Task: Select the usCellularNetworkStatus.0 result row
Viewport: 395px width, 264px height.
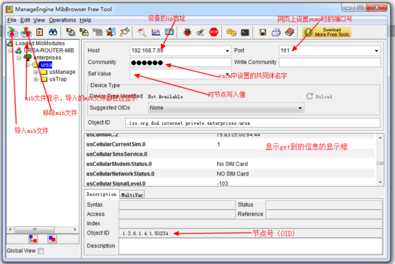Action: (x=230, y=174)
